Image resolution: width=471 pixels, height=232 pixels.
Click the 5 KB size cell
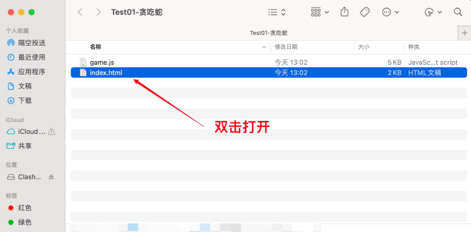pyautogui.click(x=394, y=62)
